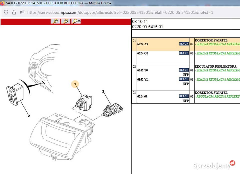Screen dimensions: 240x174
Task: Click callout number 3 on the diagram
Action: pos(103,91)
